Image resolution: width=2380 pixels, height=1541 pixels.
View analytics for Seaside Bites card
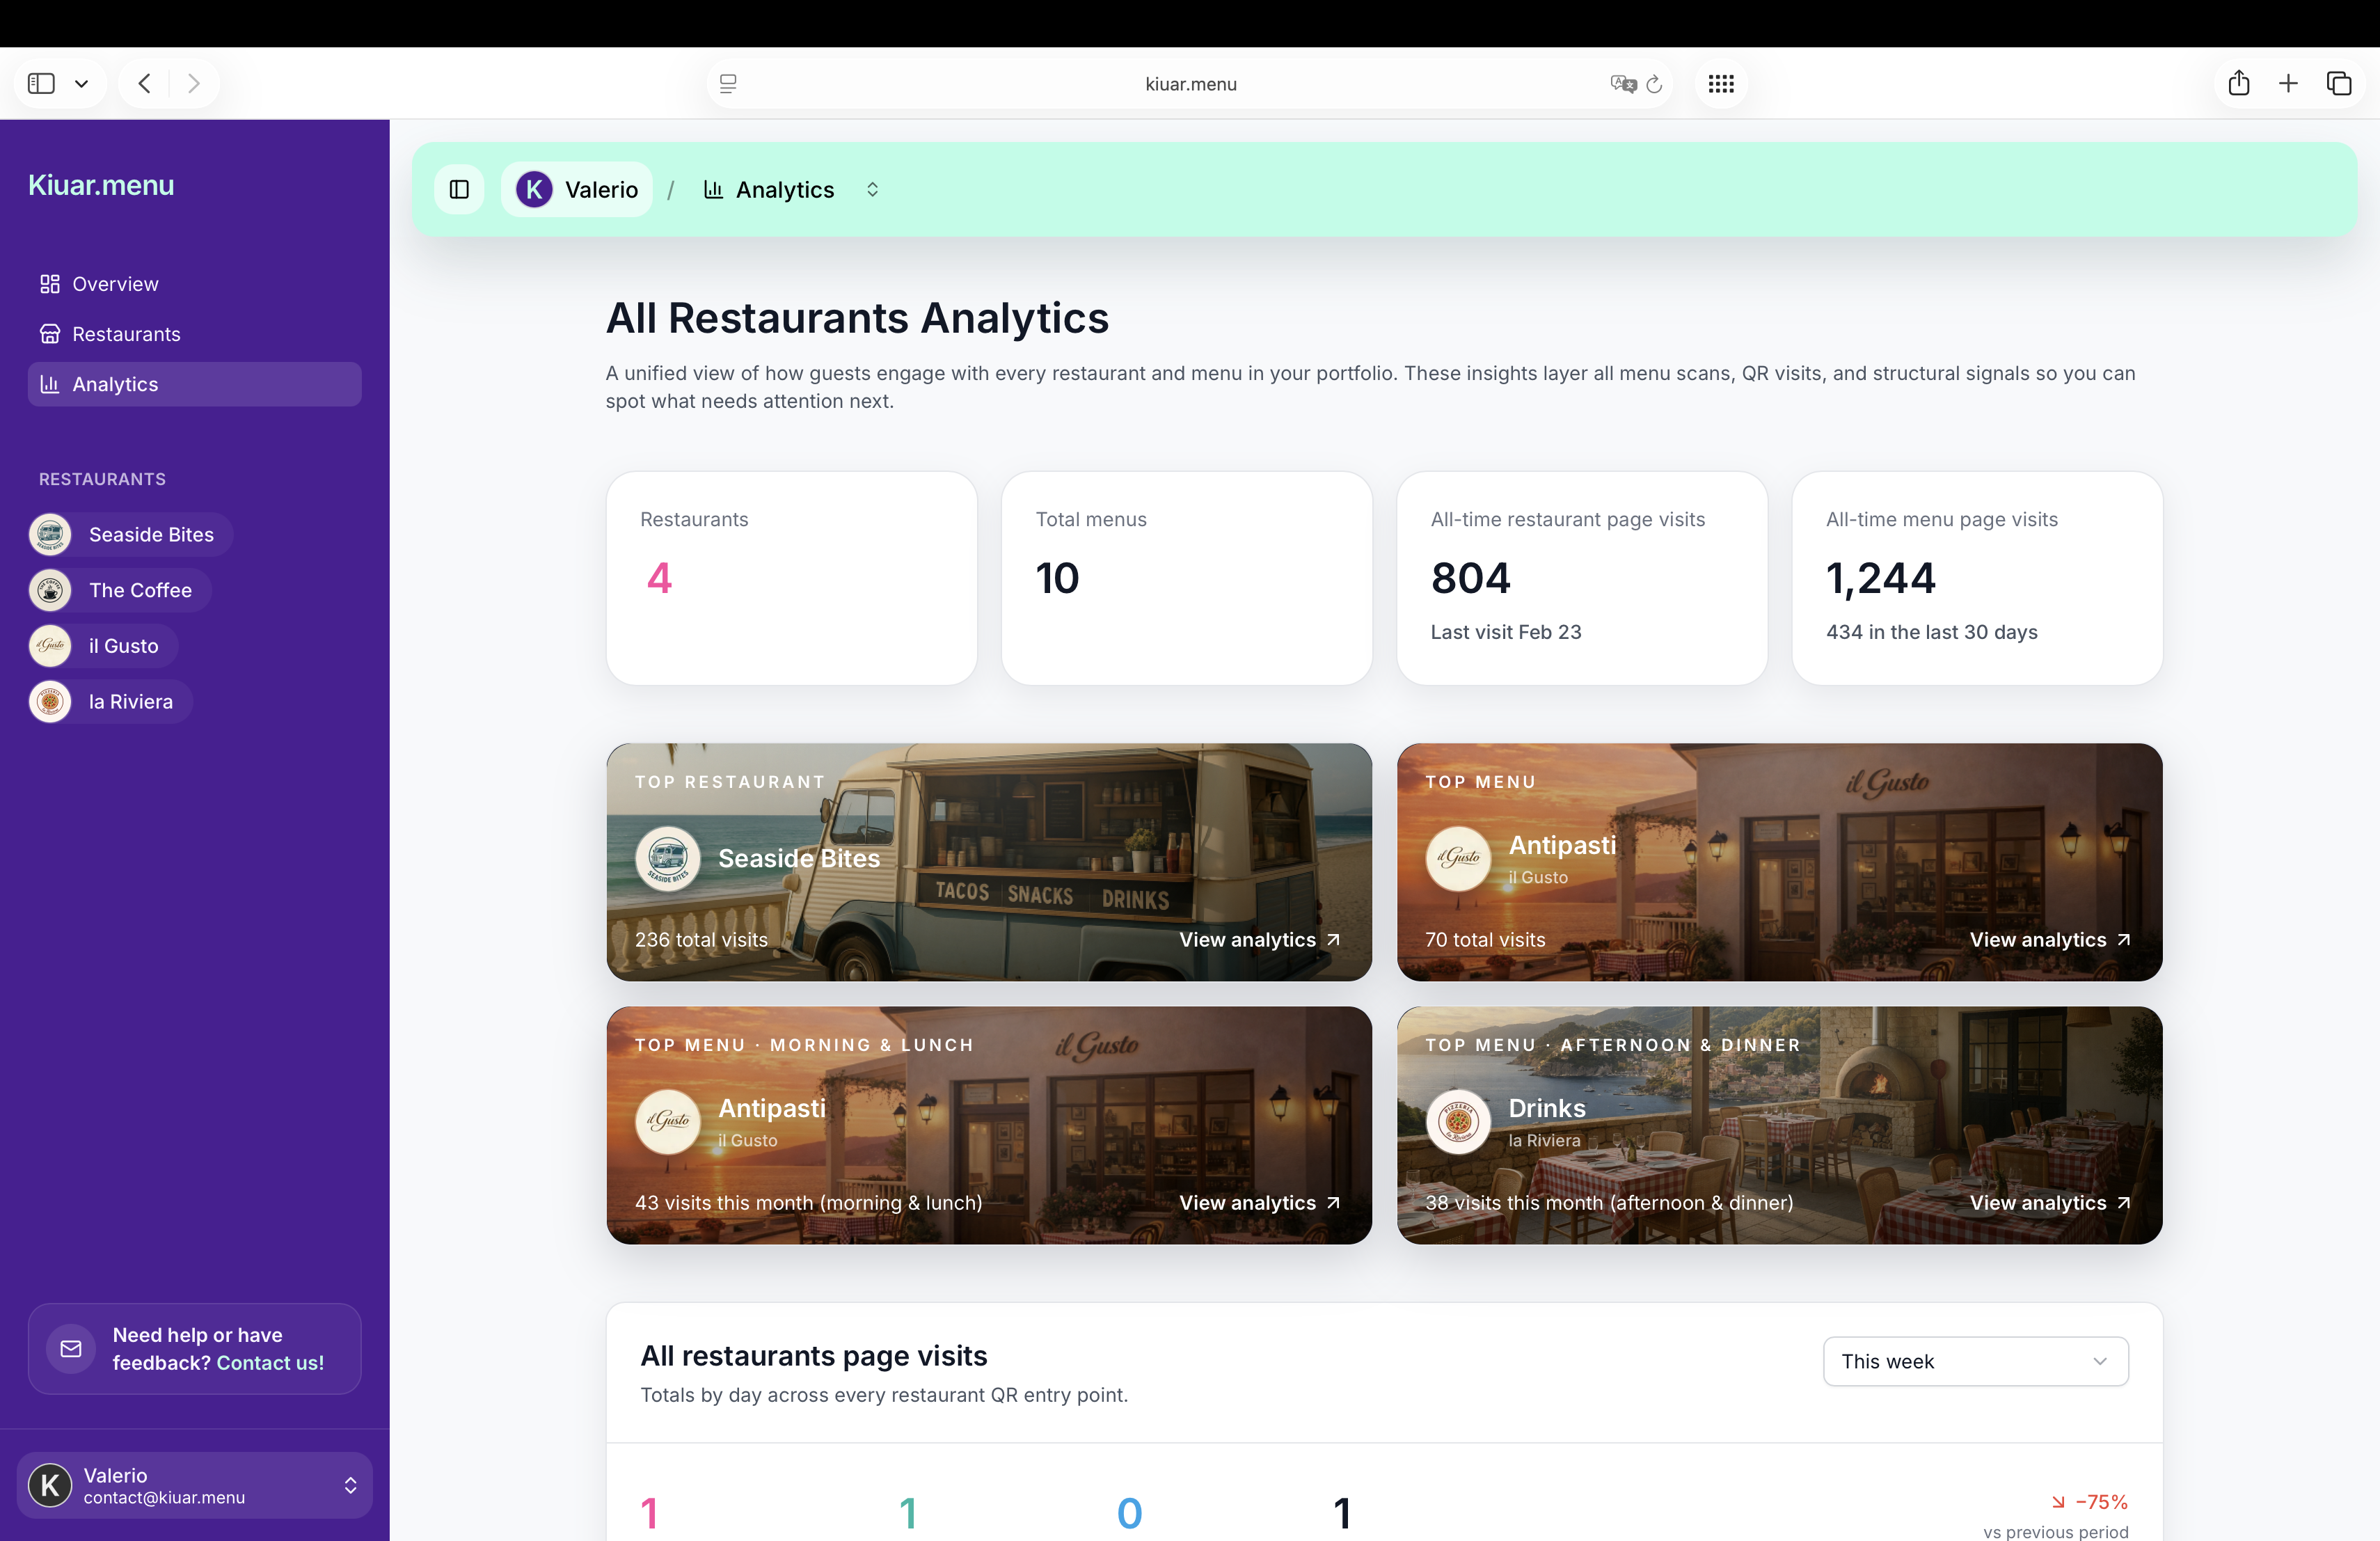(x=1259, y=940)
